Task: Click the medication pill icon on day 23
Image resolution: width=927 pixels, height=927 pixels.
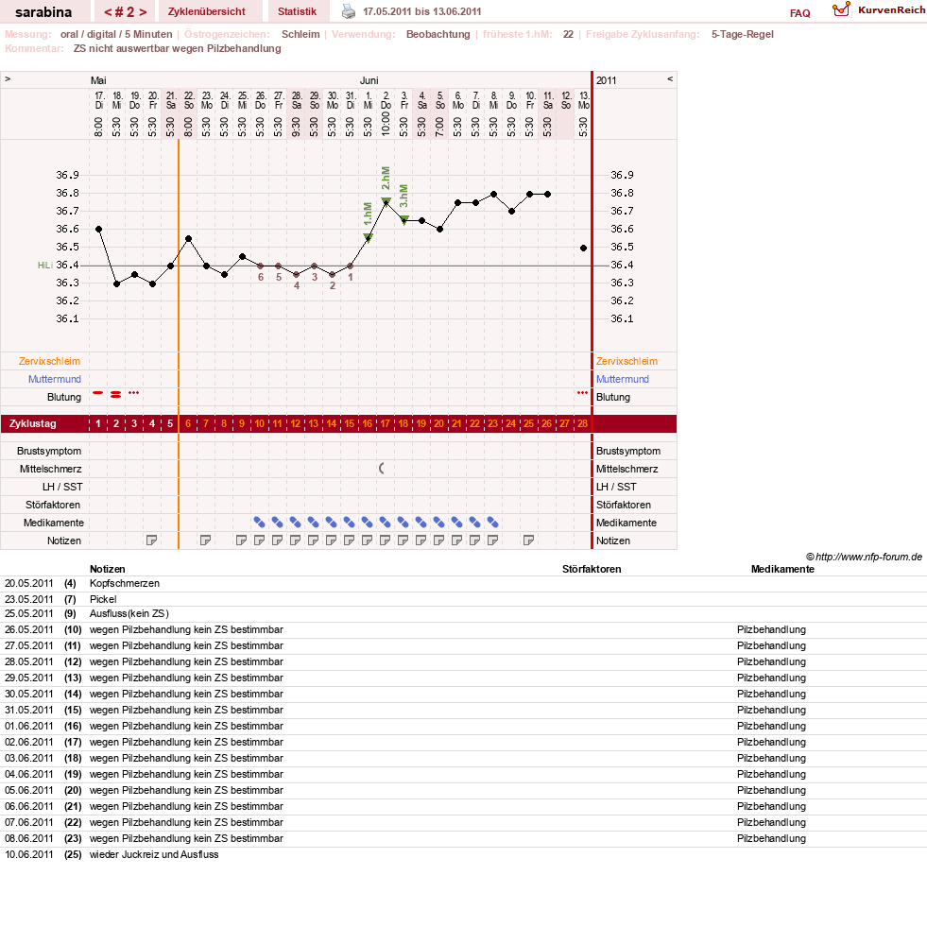Action: 493,522
